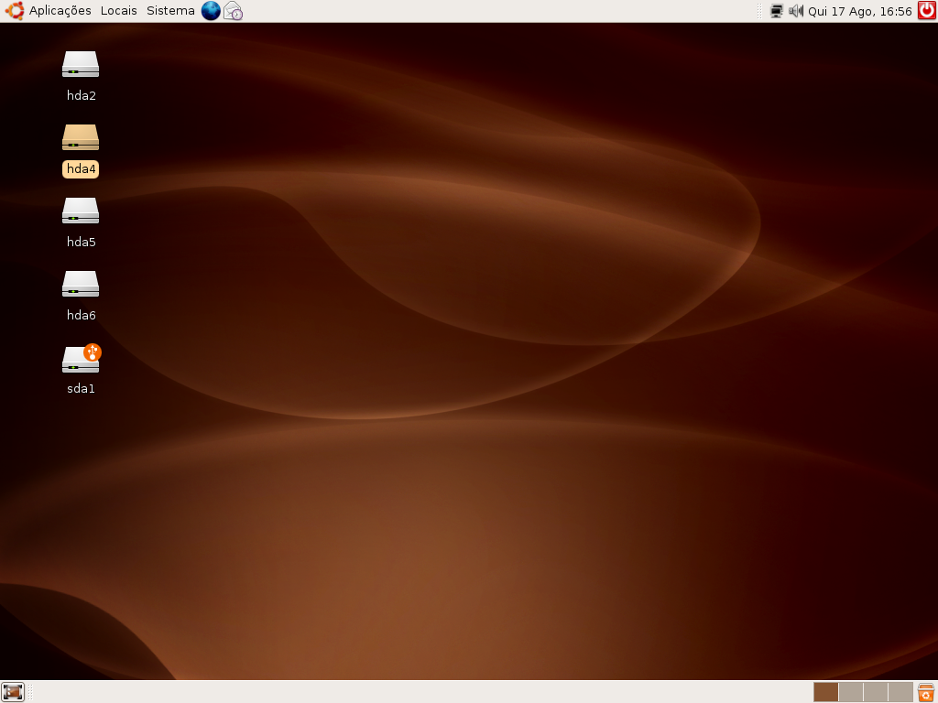Click the hda4 label text
938x703 pixels.
pyautogui.click(x=82, y=169)
